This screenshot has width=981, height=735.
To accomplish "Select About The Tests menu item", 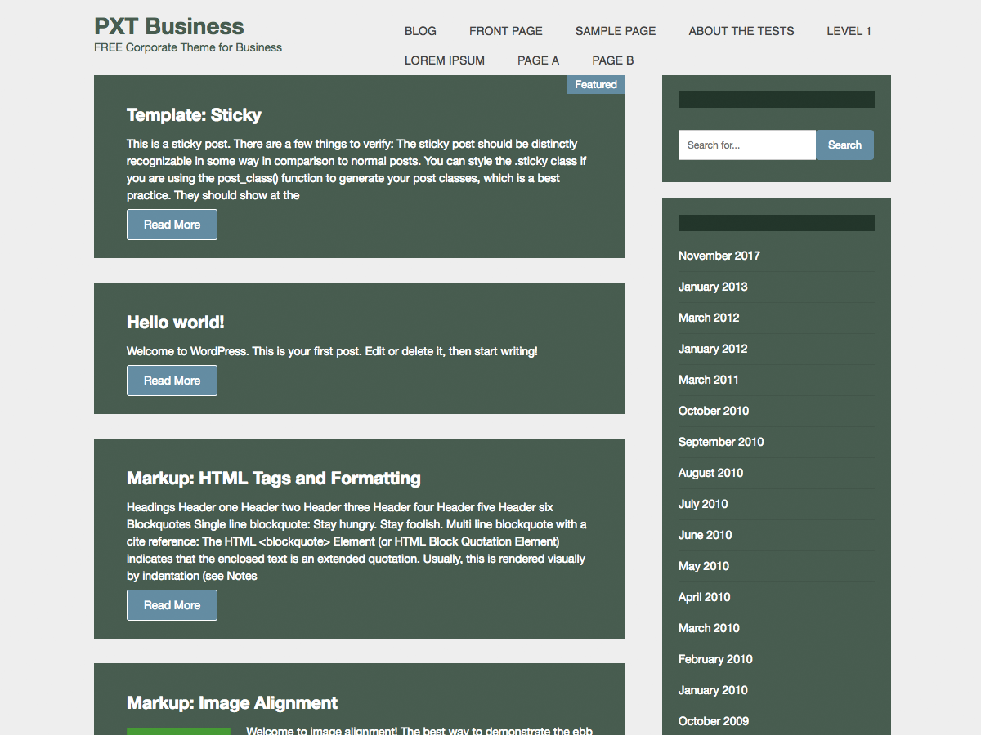I will pyautogui.click(x=741, y=31).
